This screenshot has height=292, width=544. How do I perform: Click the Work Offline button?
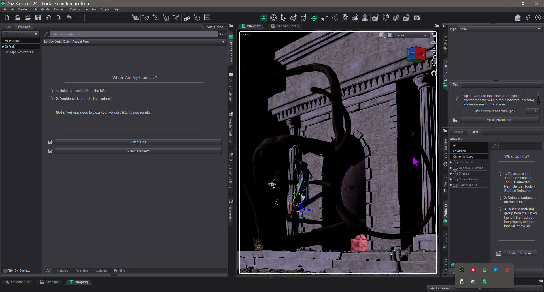coord(214,27)
